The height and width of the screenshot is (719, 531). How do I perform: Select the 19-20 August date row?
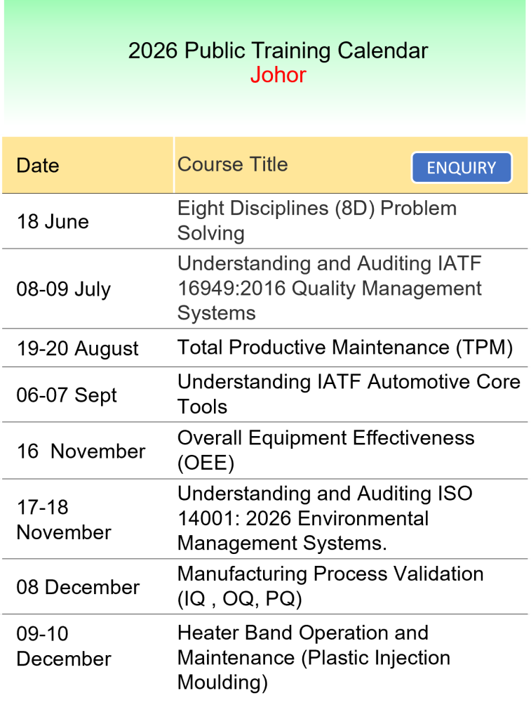pyautogui.click(x=78, y=349)
